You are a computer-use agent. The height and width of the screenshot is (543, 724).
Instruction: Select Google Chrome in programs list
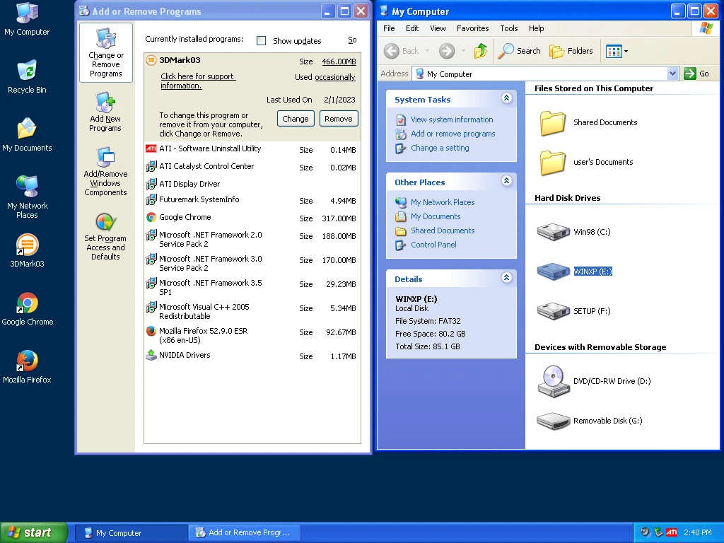[252, 218]
